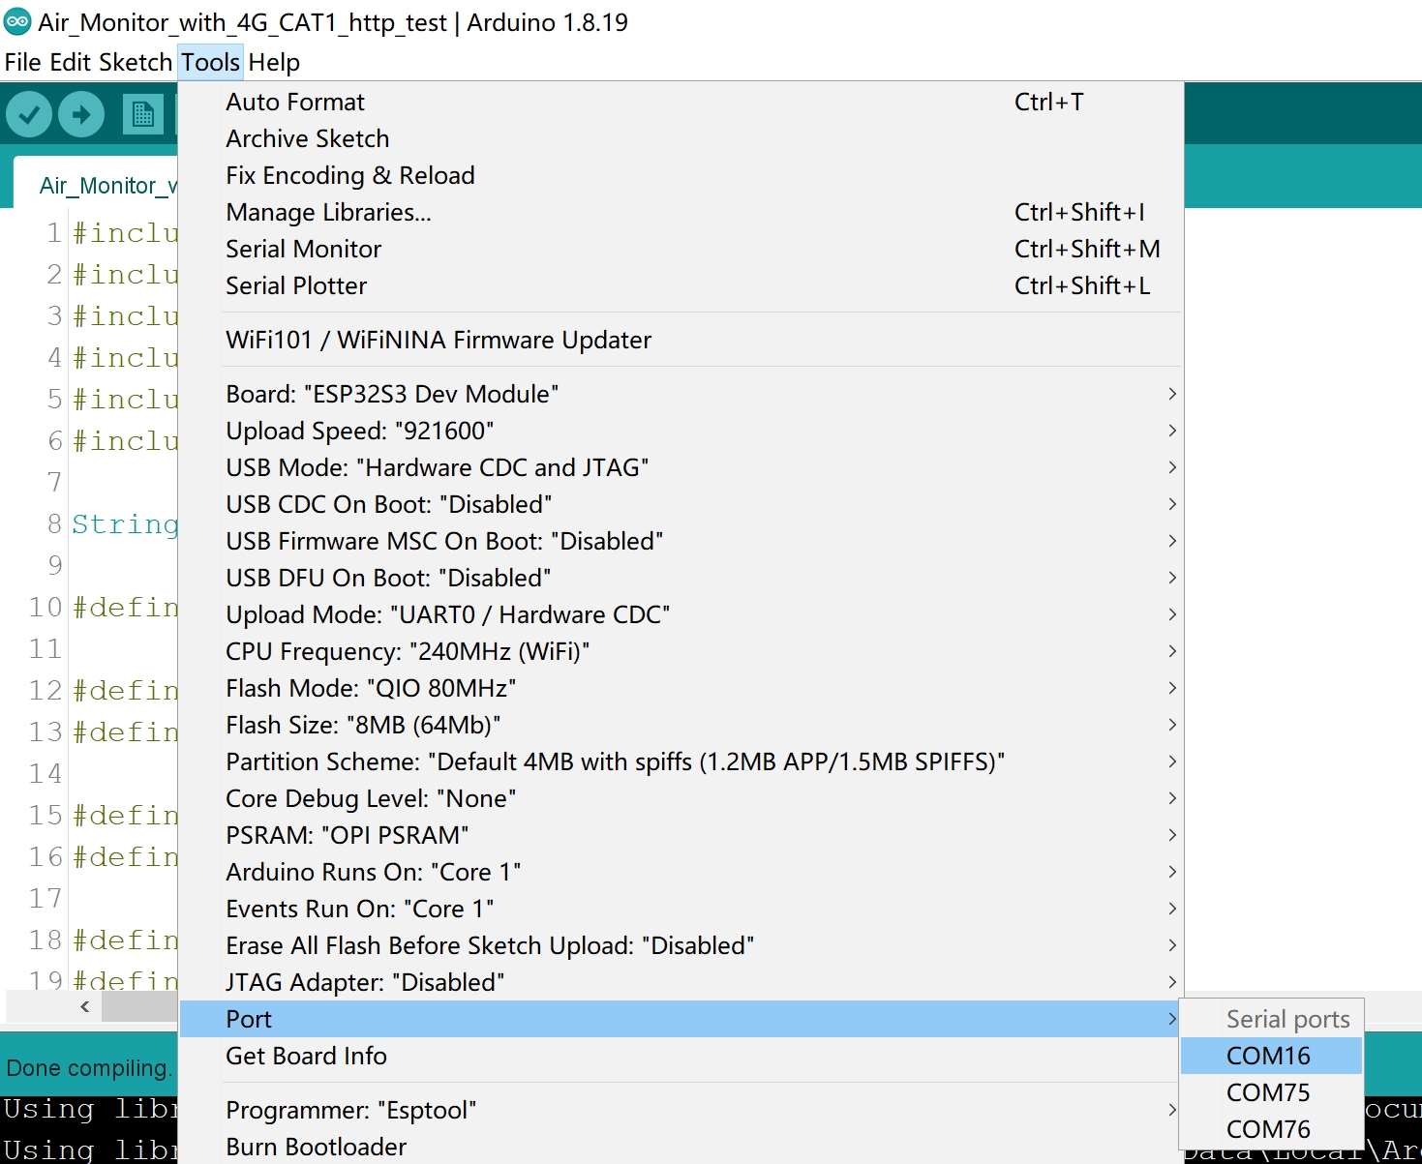The width and height of the screenshot is (1422, 1164).
Task: Select COM16 serial port
Action: [x=1271, y=1056]
